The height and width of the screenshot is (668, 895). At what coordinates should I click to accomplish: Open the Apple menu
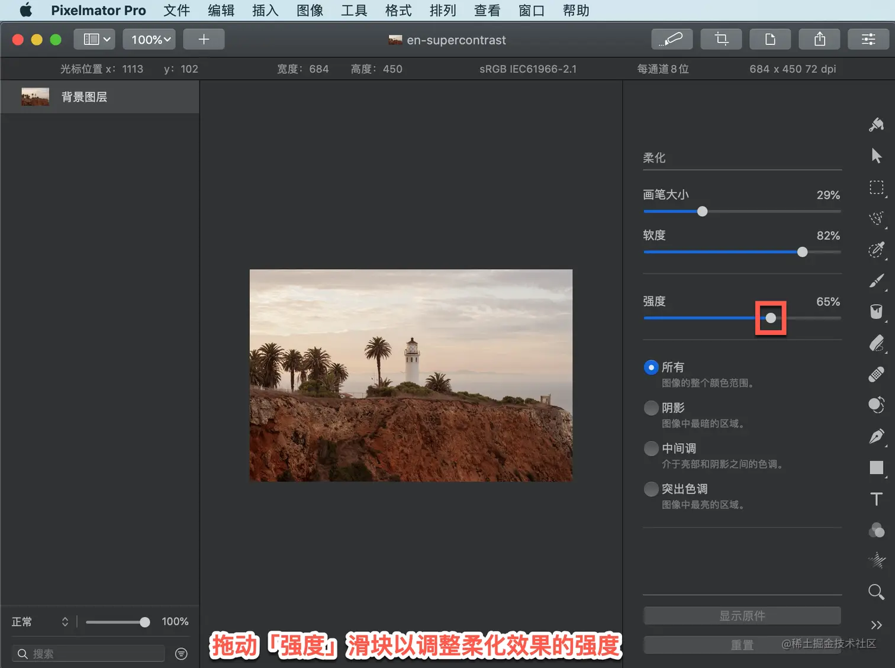pos(26,11)
